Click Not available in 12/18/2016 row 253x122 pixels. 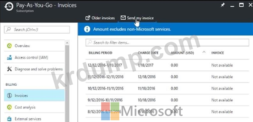(x=222, y=77)
